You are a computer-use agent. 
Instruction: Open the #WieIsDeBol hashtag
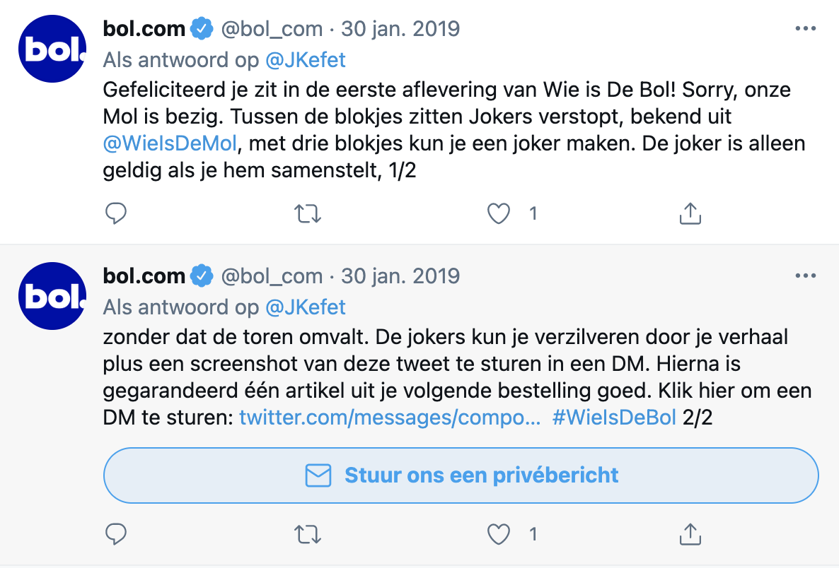tap(614, 418)
